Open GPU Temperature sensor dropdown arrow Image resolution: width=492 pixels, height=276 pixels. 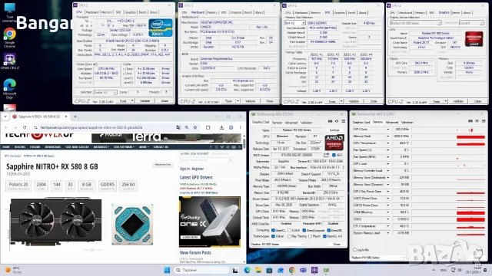(387, 143)
